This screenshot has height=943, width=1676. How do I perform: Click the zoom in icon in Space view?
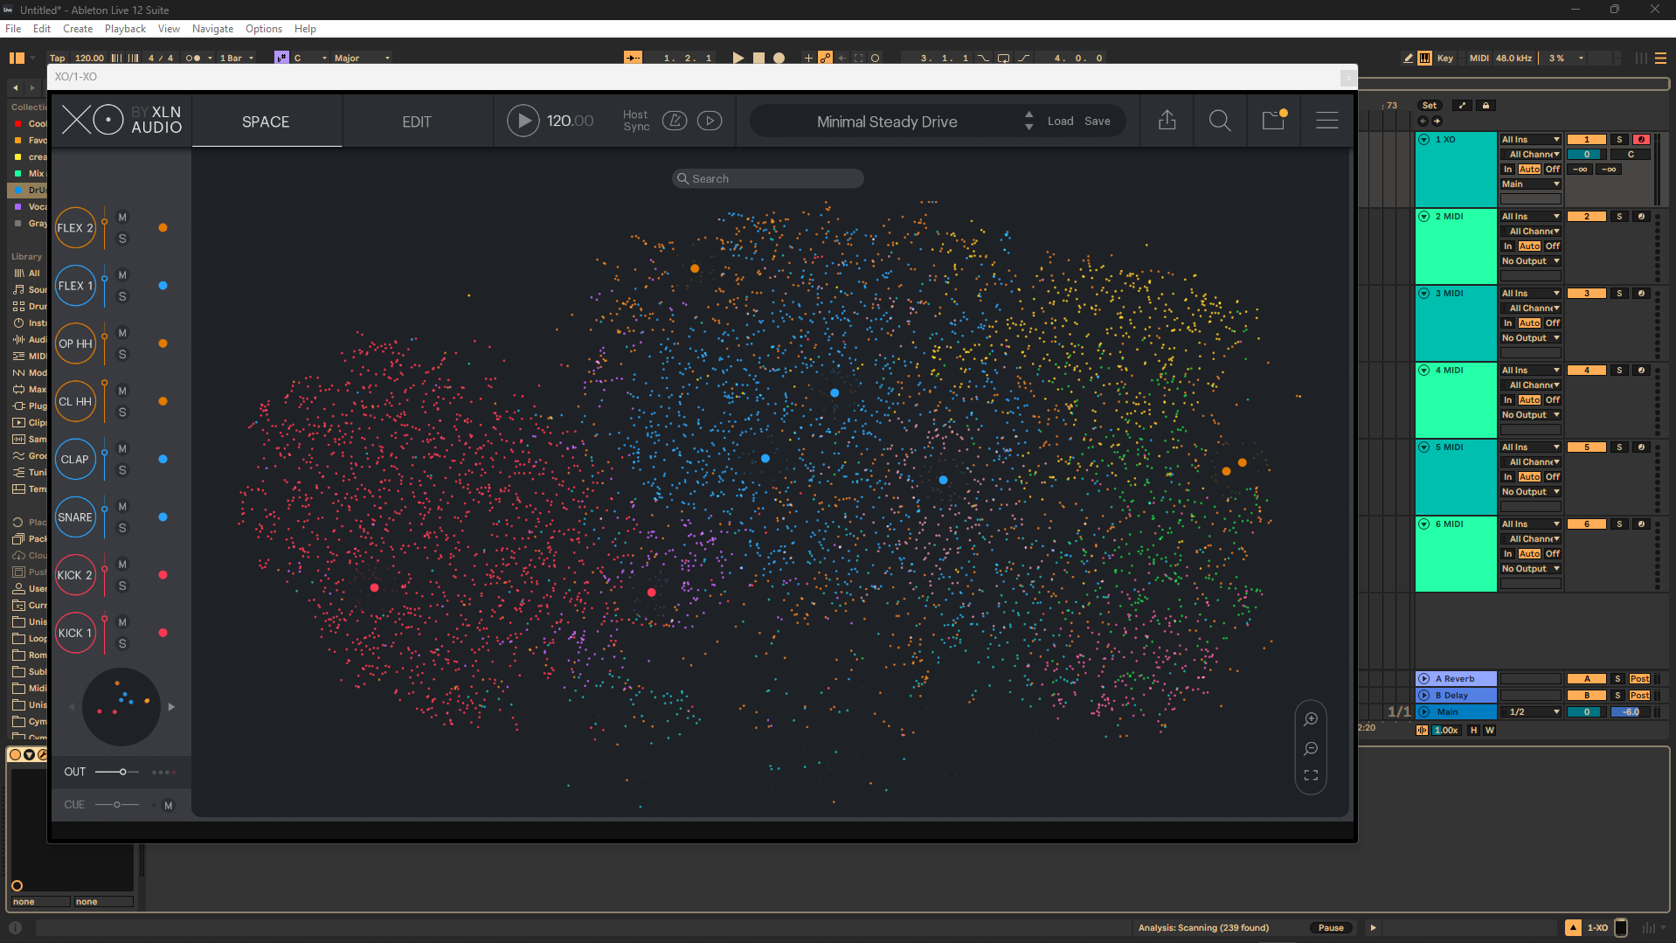point(1311,719)
